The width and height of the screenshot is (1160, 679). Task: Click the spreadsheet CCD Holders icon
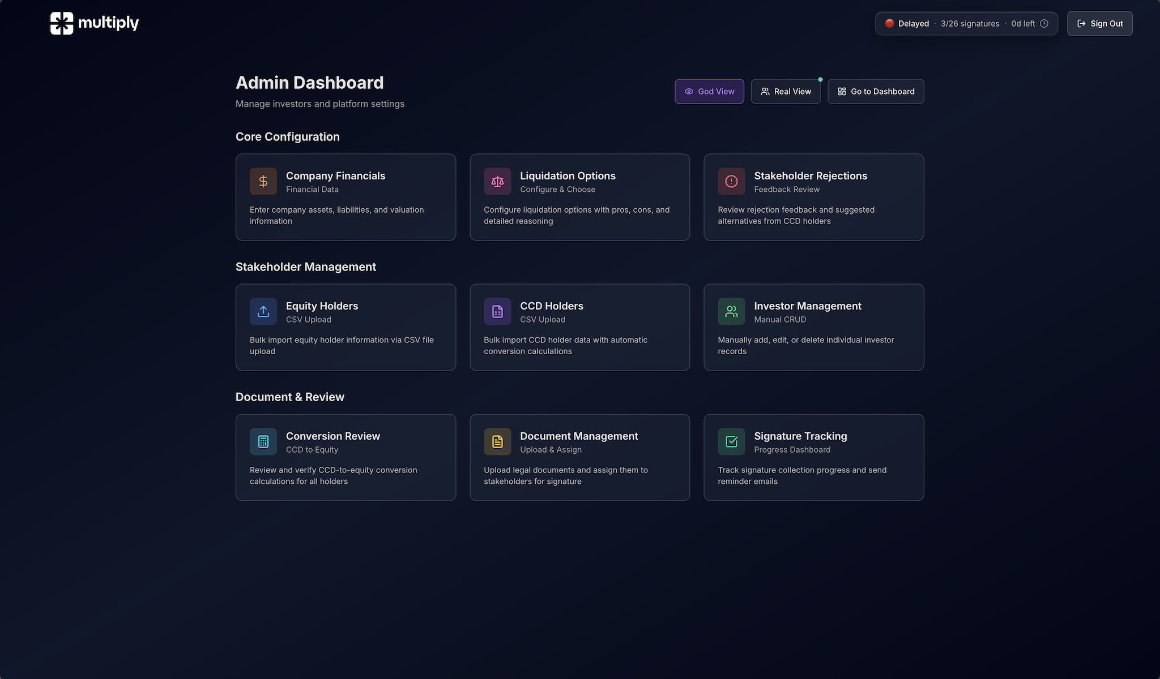coord(497,312)
